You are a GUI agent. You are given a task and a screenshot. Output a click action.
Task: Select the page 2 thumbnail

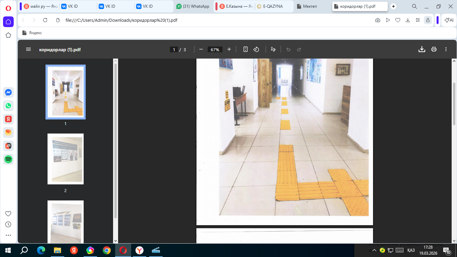[x=66, y=159]
